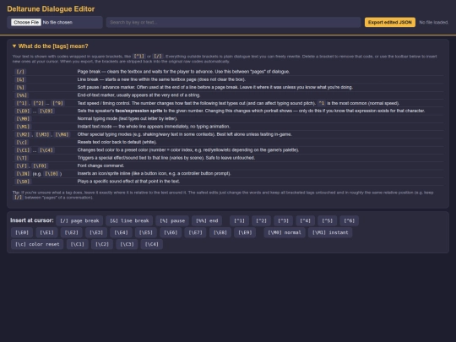The height and width of the screenshot is (342, 456).
Task: Insert the [\C4] color tag
Action: tap(152, 244)
